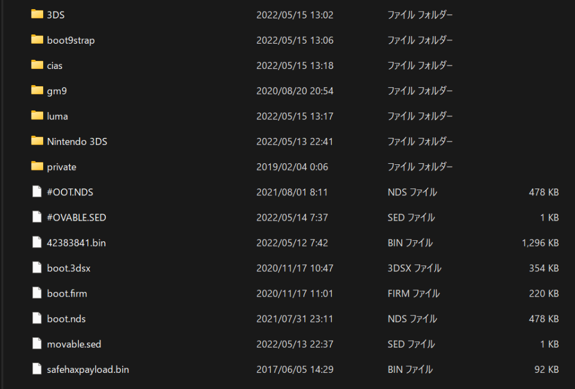Select the boot.3dsx file icon
Screen dimensions: 575x389
37,268
